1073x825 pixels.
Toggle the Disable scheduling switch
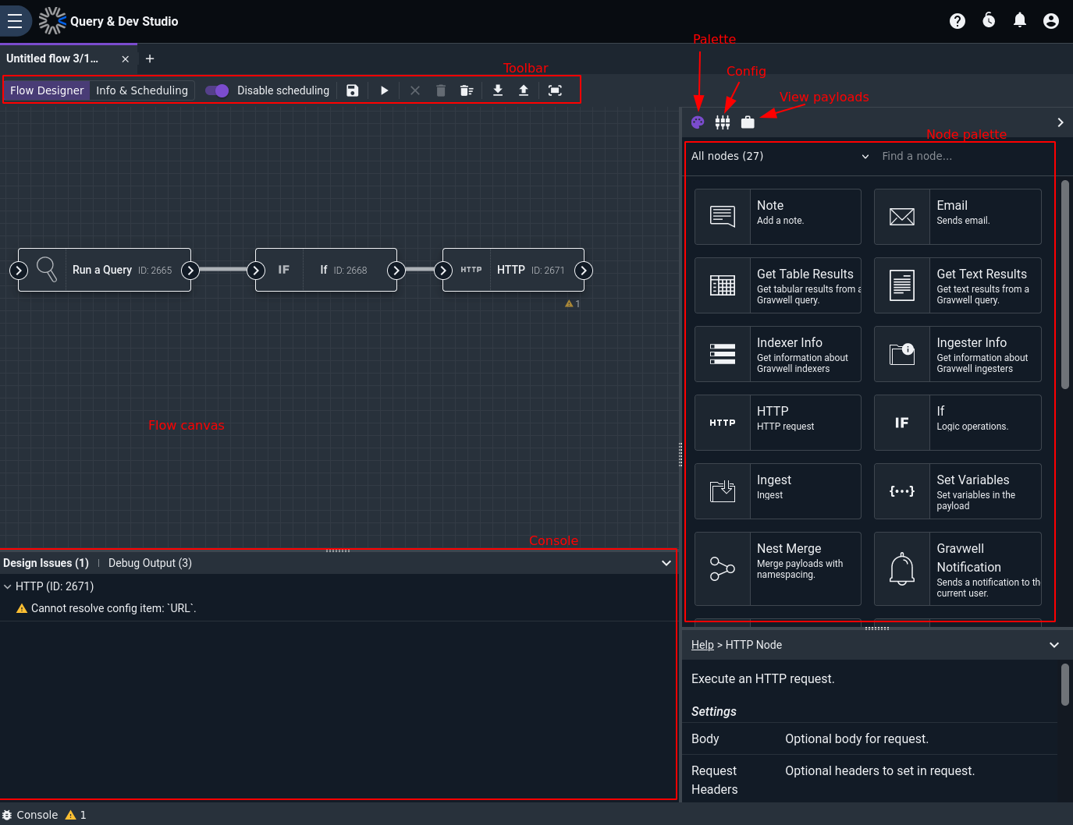click(217, 90)
